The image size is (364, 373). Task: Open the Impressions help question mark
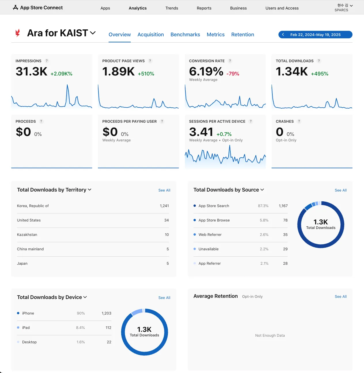pyautogui.click(x=47, y=61)
